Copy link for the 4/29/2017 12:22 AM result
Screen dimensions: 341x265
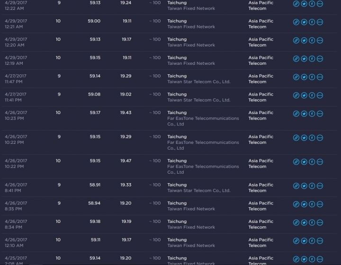296,4
